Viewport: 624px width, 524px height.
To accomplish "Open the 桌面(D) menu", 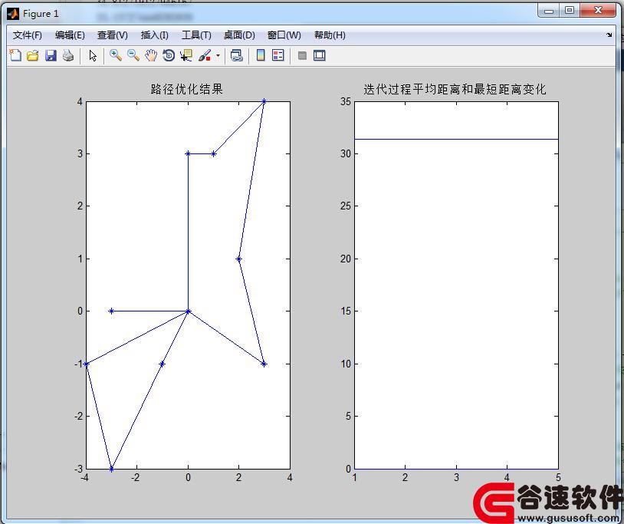I will coord(238,35).
